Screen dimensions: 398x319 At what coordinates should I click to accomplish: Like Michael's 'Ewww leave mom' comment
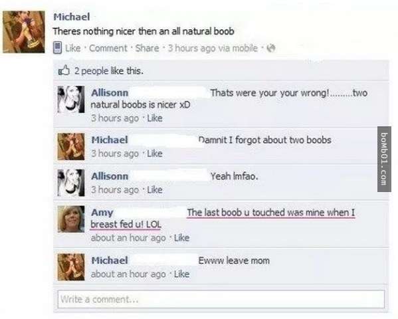pyautogui.click(x=182, y=274)
